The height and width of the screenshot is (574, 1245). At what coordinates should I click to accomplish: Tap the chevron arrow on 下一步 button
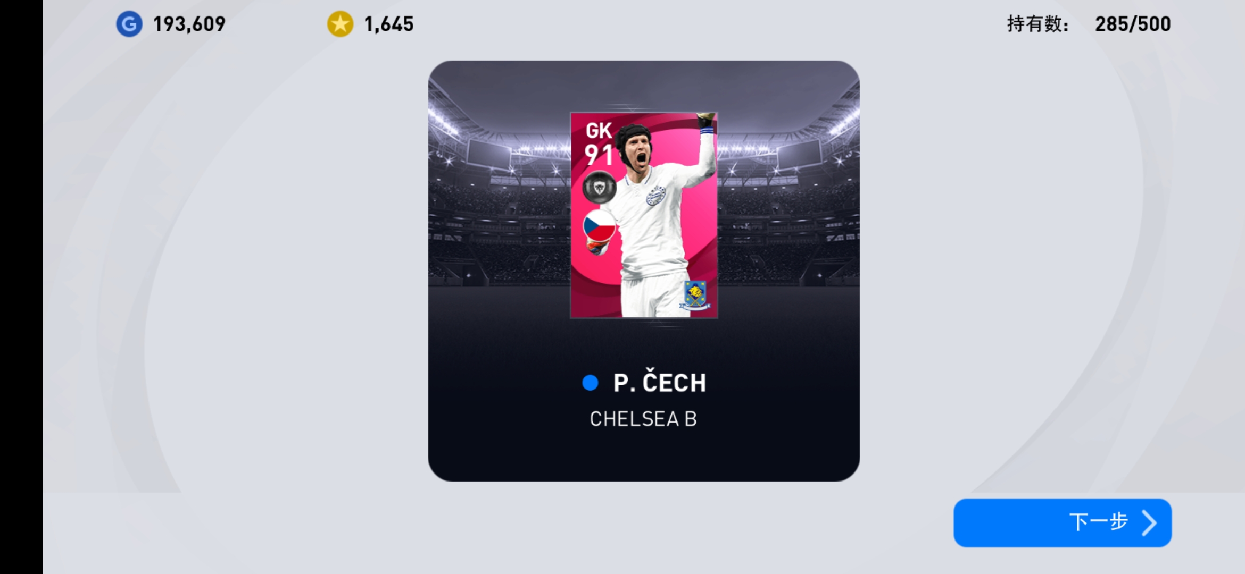coord(1149,523)
